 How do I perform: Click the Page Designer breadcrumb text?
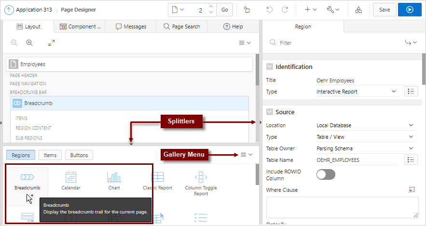[78, 10]
